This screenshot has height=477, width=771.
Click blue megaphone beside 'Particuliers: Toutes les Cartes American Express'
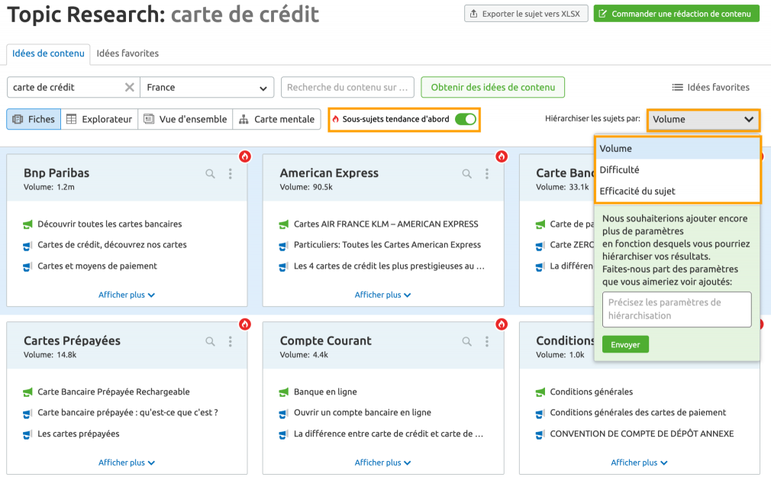[x=284, y=246]
